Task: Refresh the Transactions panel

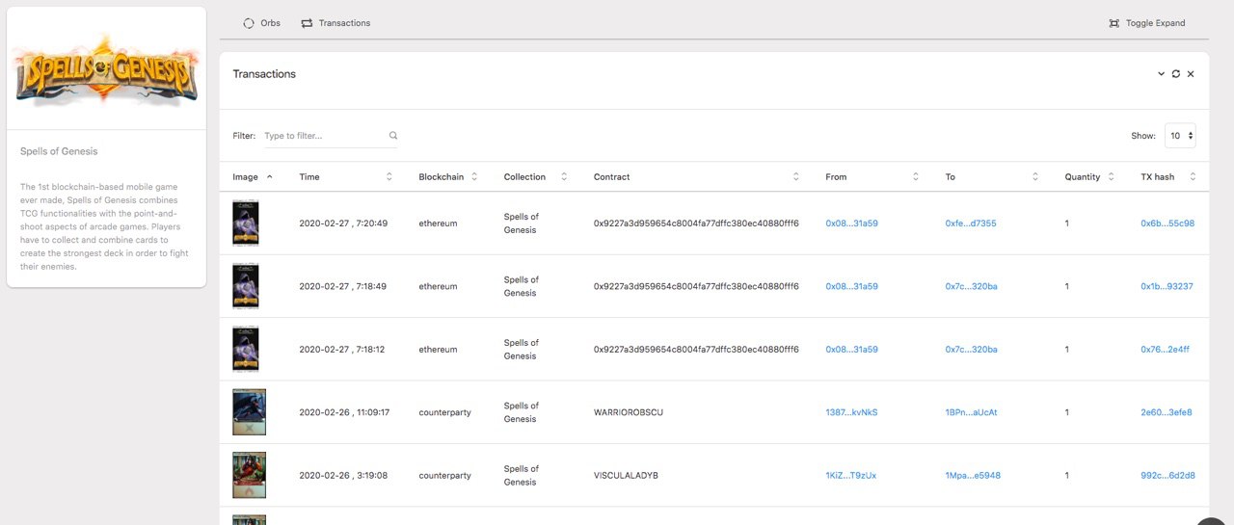Action: coord(1176,74)
